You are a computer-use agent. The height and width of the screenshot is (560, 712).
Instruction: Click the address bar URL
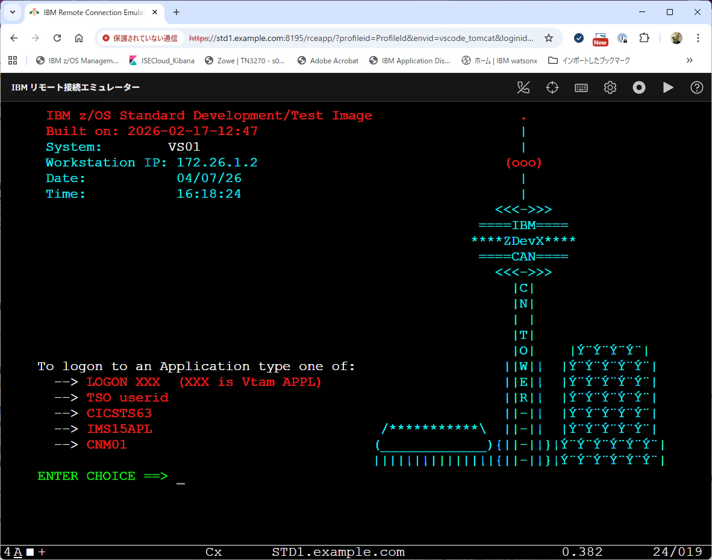click(x=361, y=38)
